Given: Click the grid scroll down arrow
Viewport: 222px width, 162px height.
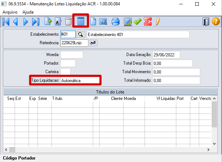Looking at the screenshot, I should 215,144.
